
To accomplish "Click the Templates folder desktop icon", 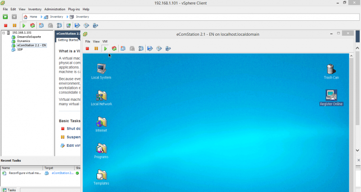I will 101,175.
